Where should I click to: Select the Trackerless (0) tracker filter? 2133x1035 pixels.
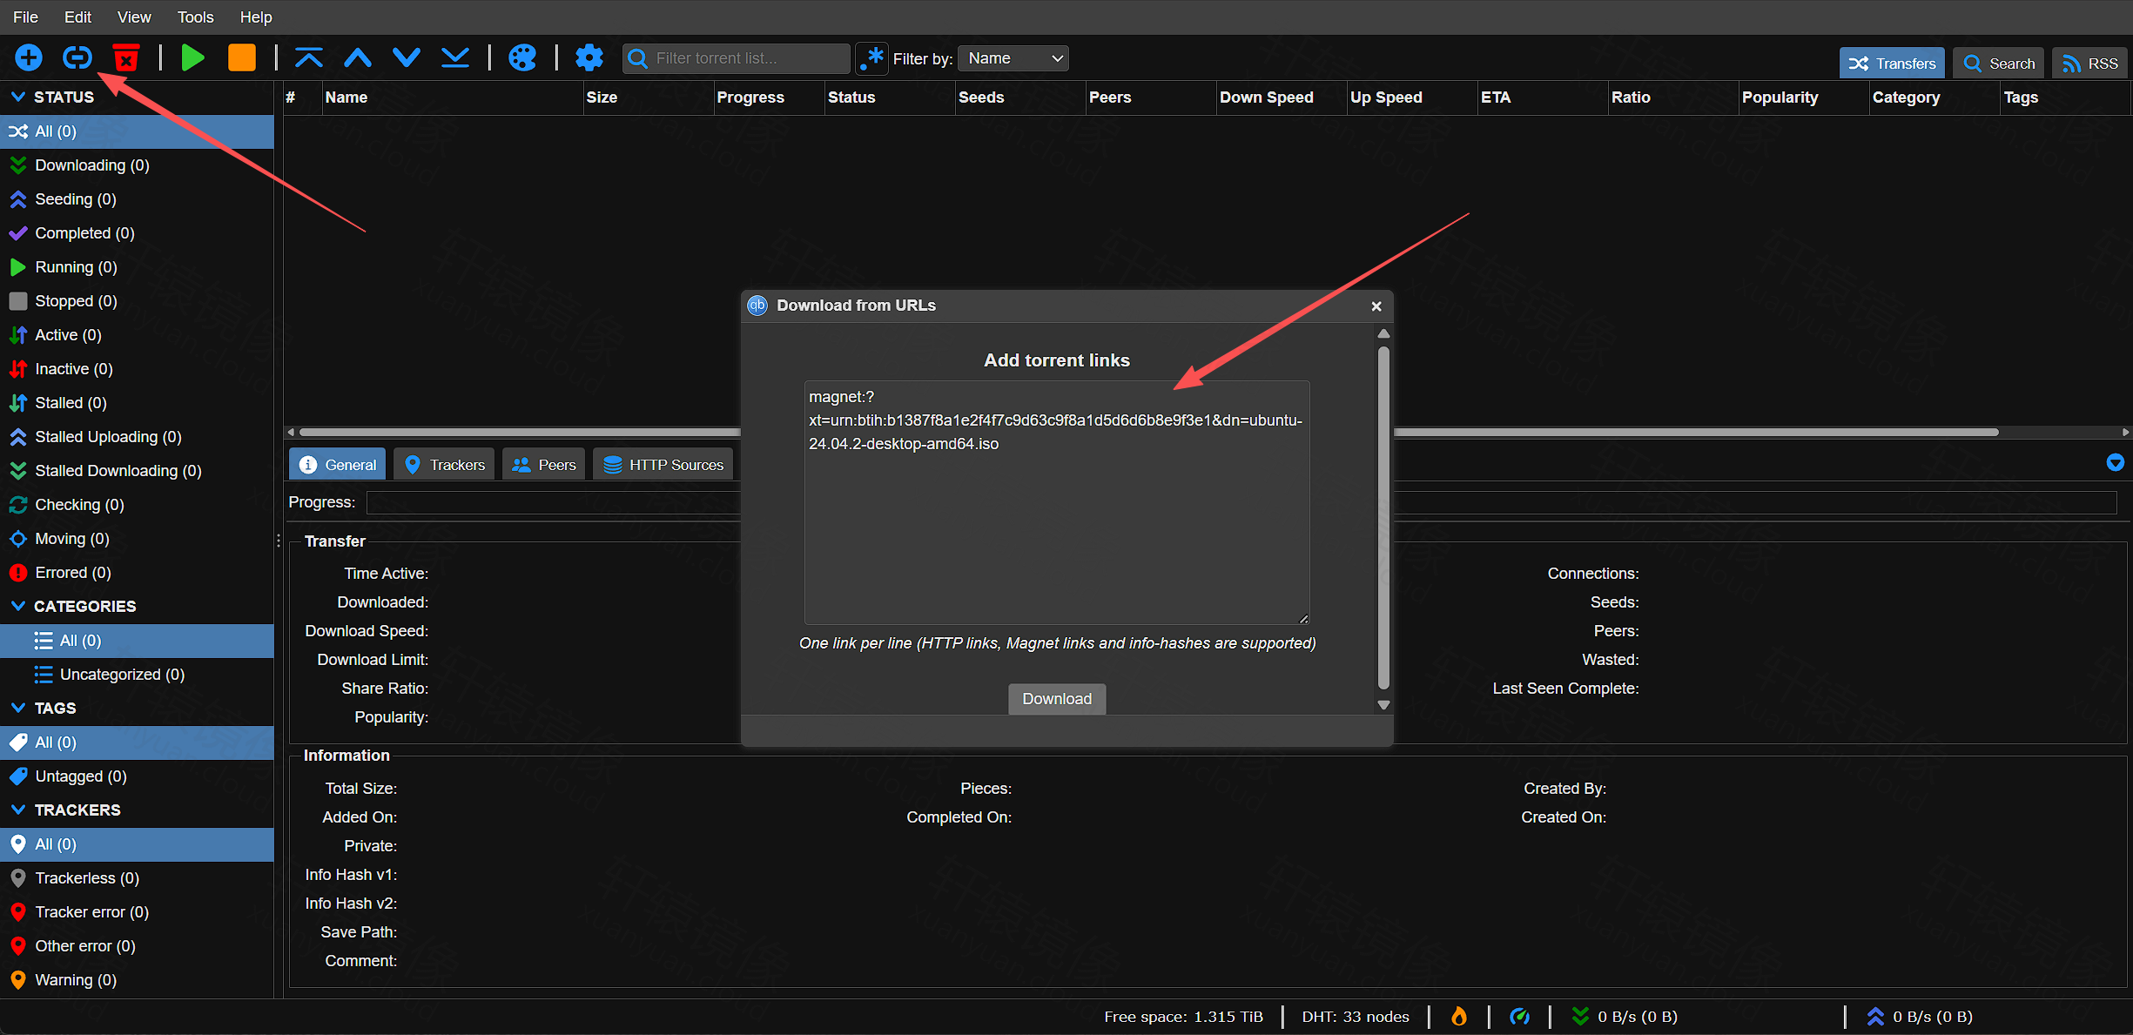click(x=137, y=878)
